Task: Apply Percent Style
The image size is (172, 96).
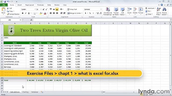Action: tap(90, 13)
